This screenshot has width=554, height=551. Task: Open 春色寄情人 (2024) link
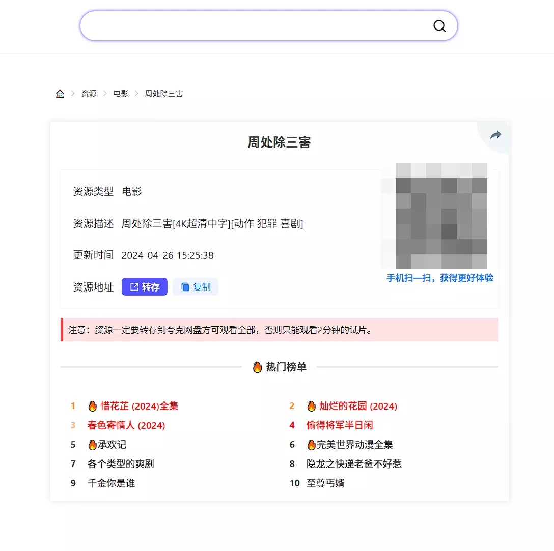tap(126, 425)
